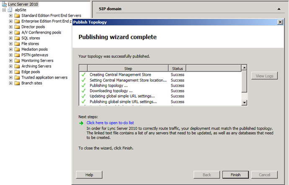Expand Standard Edition Front End Servers node
289x185 pixels.
[x=11, y=15]
